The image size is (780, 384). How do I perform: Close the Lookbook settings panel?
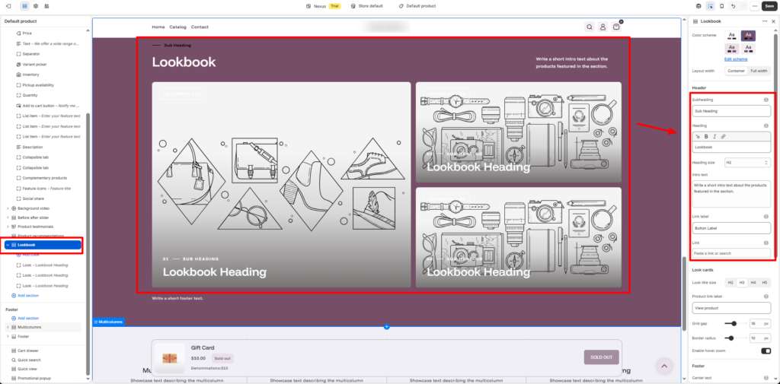tap(773, 21)
